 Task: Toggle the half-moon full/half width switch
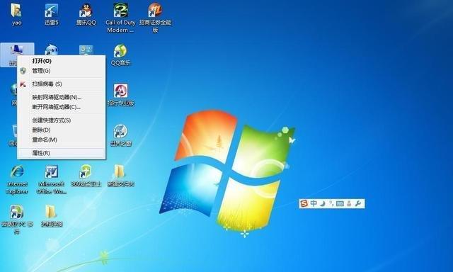323,203
